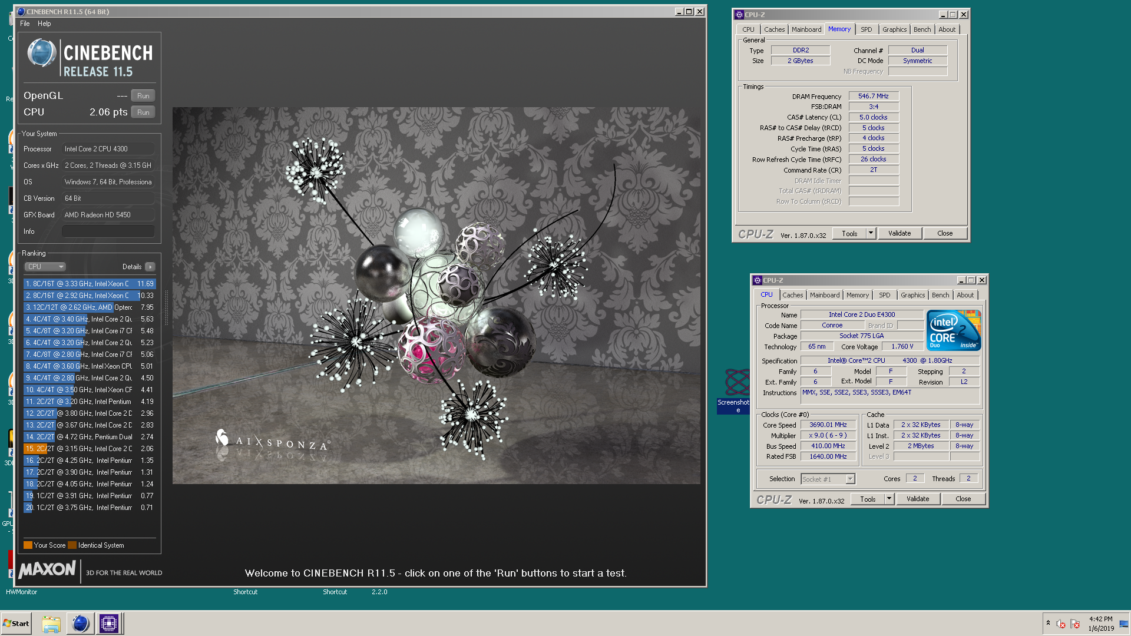Image resolution: width=1131 pixels, height=636 pixels.
Task: Select ranking entry 1 scoring 11.69
Action: point(90,284)
